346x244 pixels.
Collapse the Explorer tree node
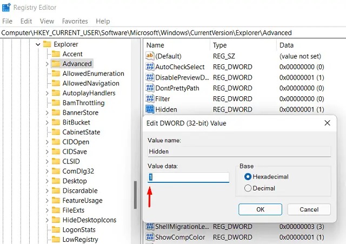[38, 44]
